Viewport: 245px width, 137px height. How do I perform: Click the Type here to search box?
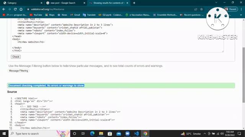click(x=39, y=134)
